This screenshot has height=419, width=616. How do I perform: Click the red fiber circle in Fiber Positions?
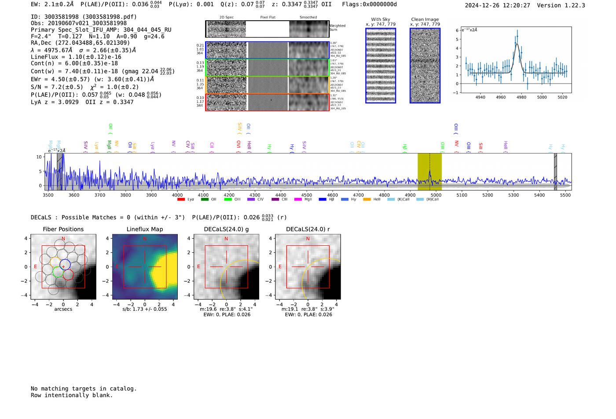coord(68,275)
